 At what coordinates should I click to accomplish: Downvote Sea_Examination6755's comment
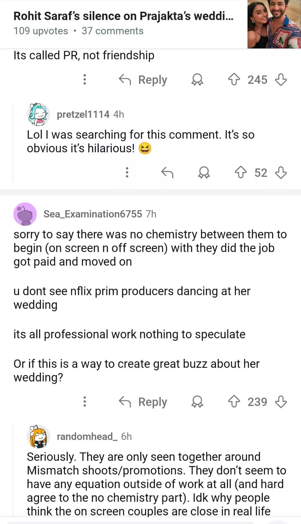tap(281, 402)
